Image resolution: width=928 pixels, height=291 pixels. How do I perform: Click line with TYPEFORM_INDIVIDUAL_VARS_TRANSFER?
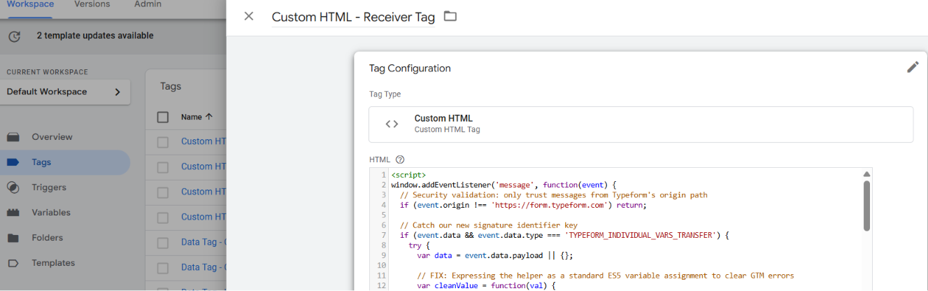pyautogui.click(x=564, y=235)
